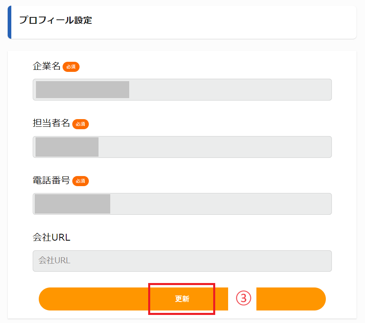Click the 必須 badge next to 企業名
This screenshot has width=365, height=323.
pos(71,67)
